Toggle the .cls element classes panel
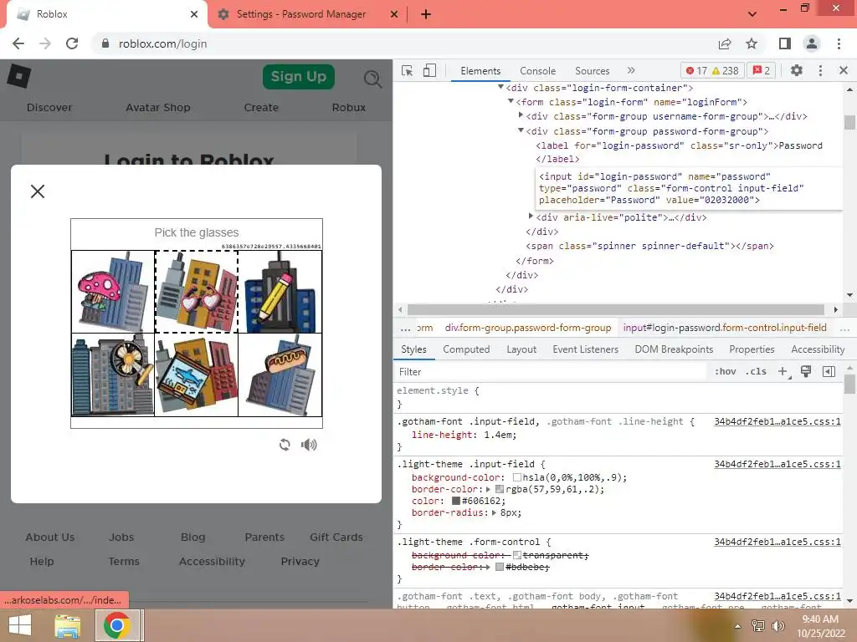 [757, 372]
